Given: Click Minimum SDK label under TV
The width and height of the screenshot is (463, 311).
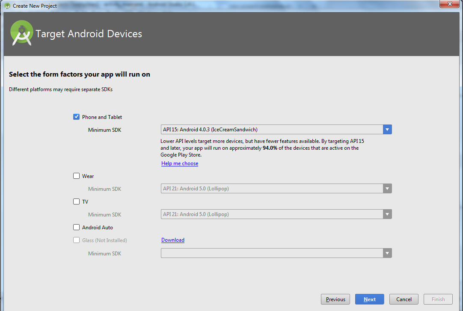Looking at the screenshot, I should [104, 214].
